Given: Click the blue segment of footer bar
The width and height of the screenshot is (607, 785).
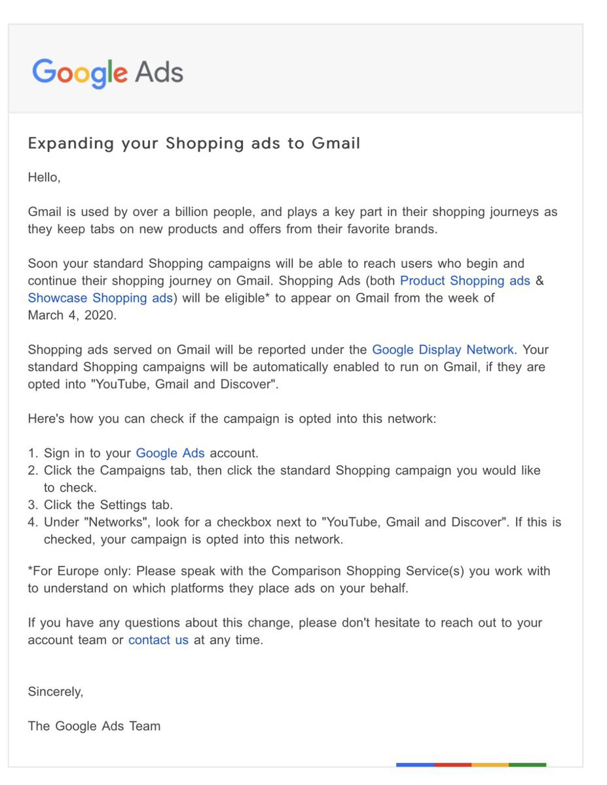Looking at the screenshot, I should (415, 764).
